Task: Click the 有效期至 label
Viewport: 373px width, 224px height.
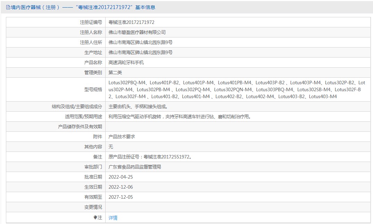Action: [93, 197]
